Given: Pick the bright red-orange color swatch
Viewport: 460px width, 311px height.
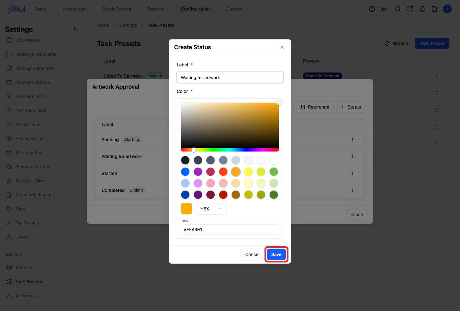Looking at the screenshot, I should coord(223,172).
